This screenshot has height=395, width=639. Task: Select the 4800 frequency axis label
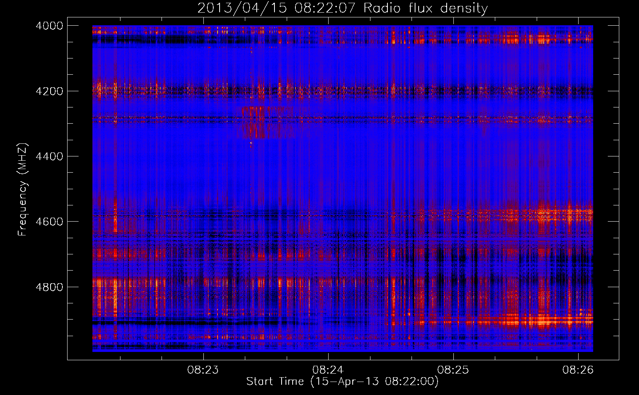click(x=49, y=287)
